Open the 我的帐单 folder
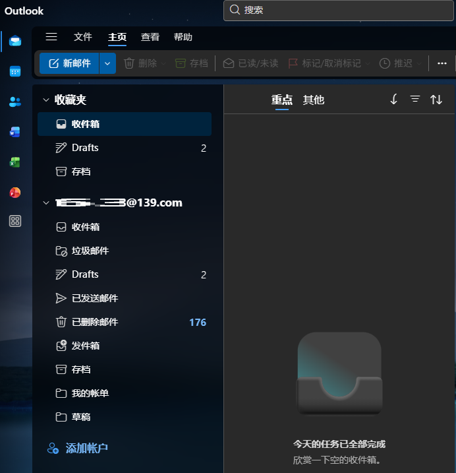Image resolution: width=456 pixels, height=473 pixels. point(125,393)
